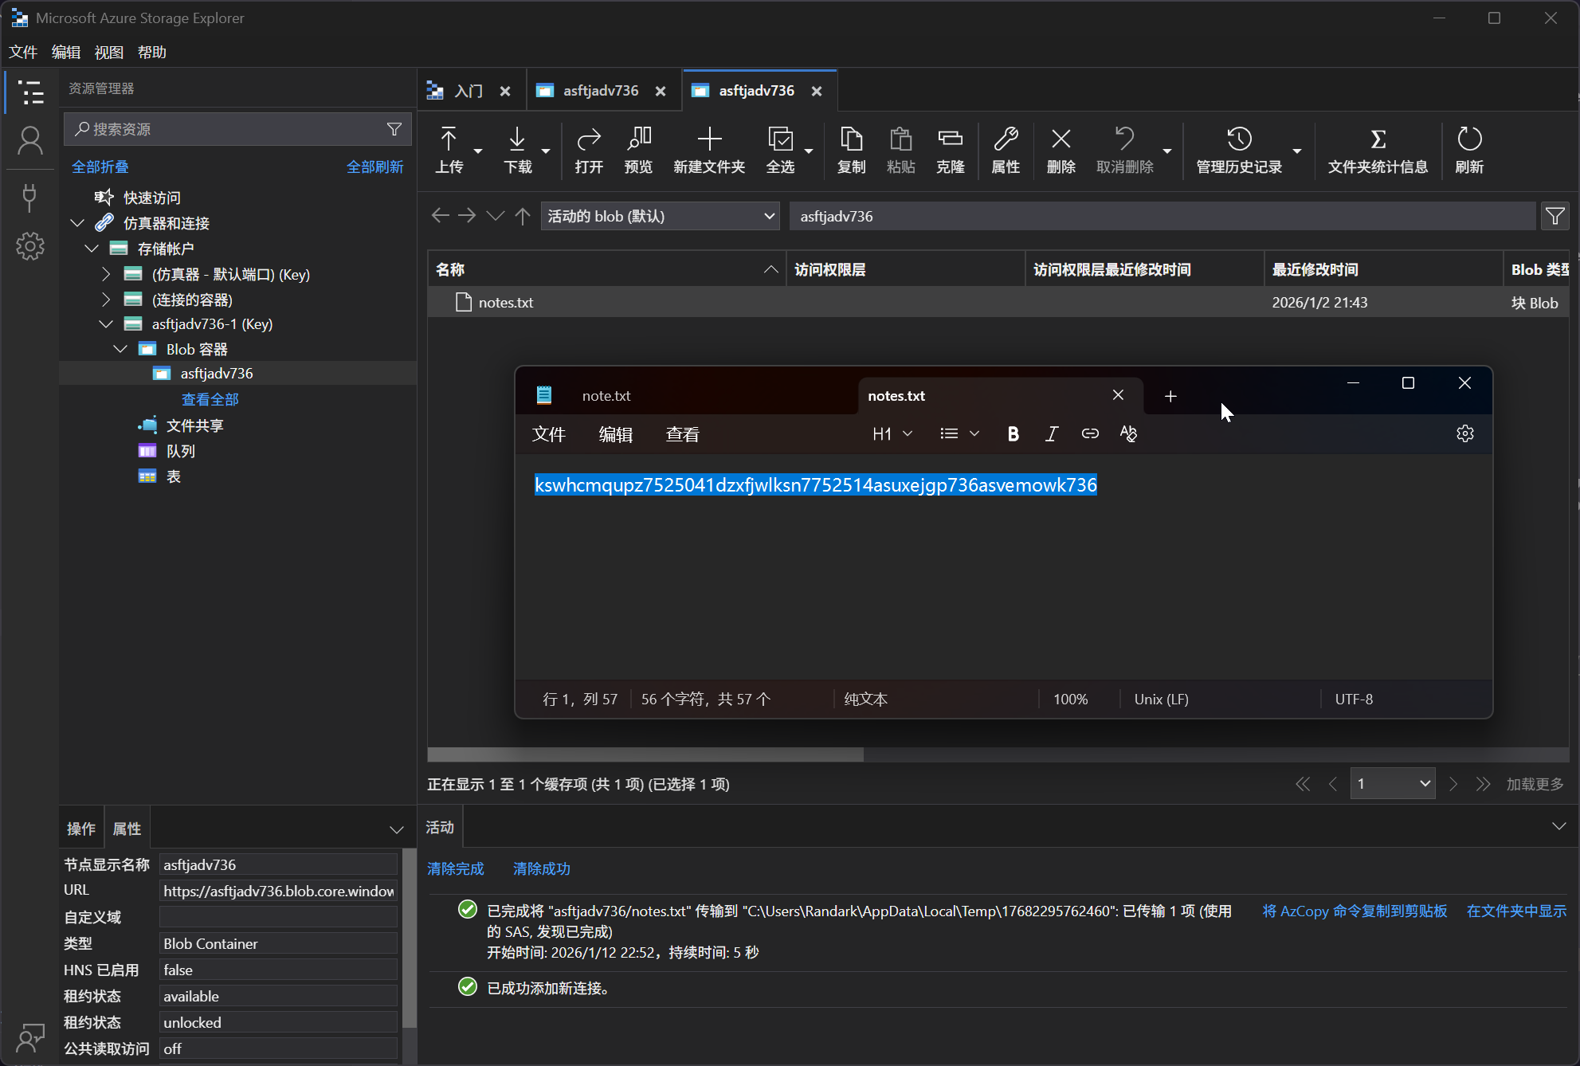
Task: Open the 编辑 menu in Storage Explorer
Action: 65,52
